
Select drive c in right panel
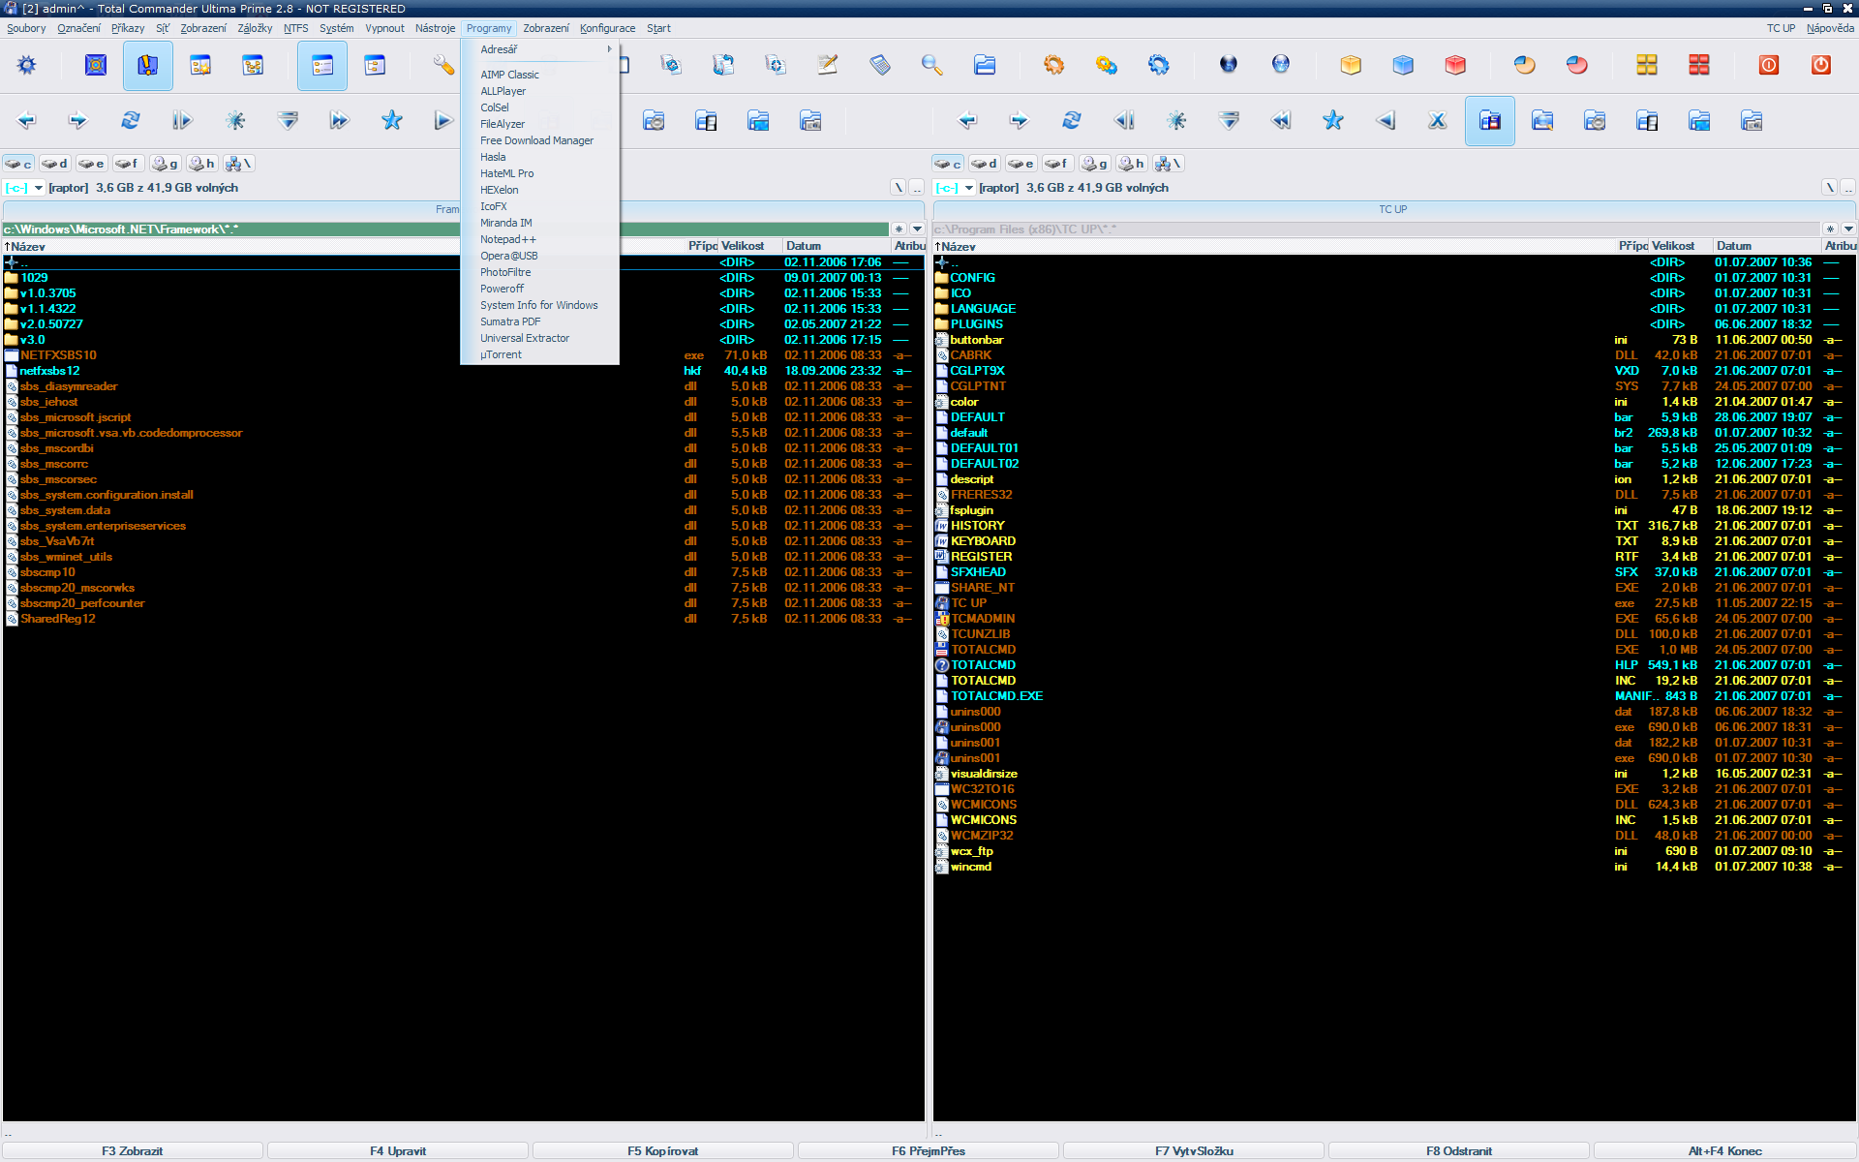[x=948, y=164]
